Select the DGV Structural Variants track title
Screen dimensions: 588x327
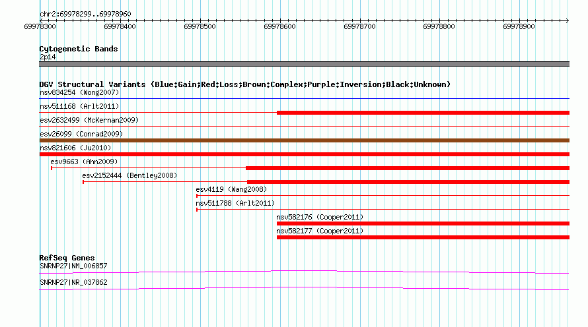click(245, 84)
